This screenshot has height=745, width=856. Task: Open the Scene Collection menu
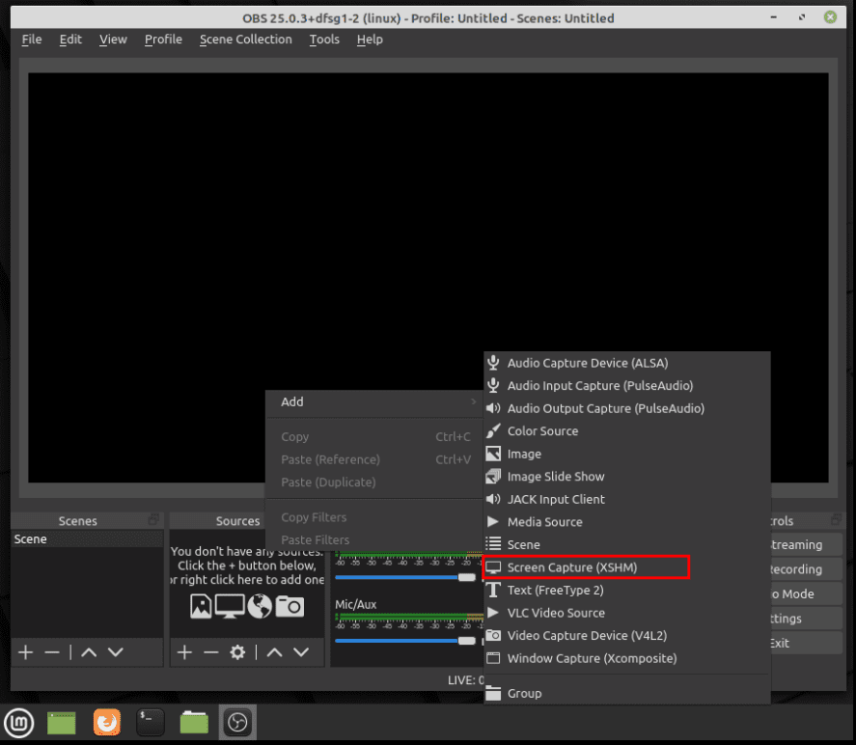245,40
